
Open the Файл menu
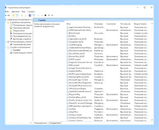point(7,12)
